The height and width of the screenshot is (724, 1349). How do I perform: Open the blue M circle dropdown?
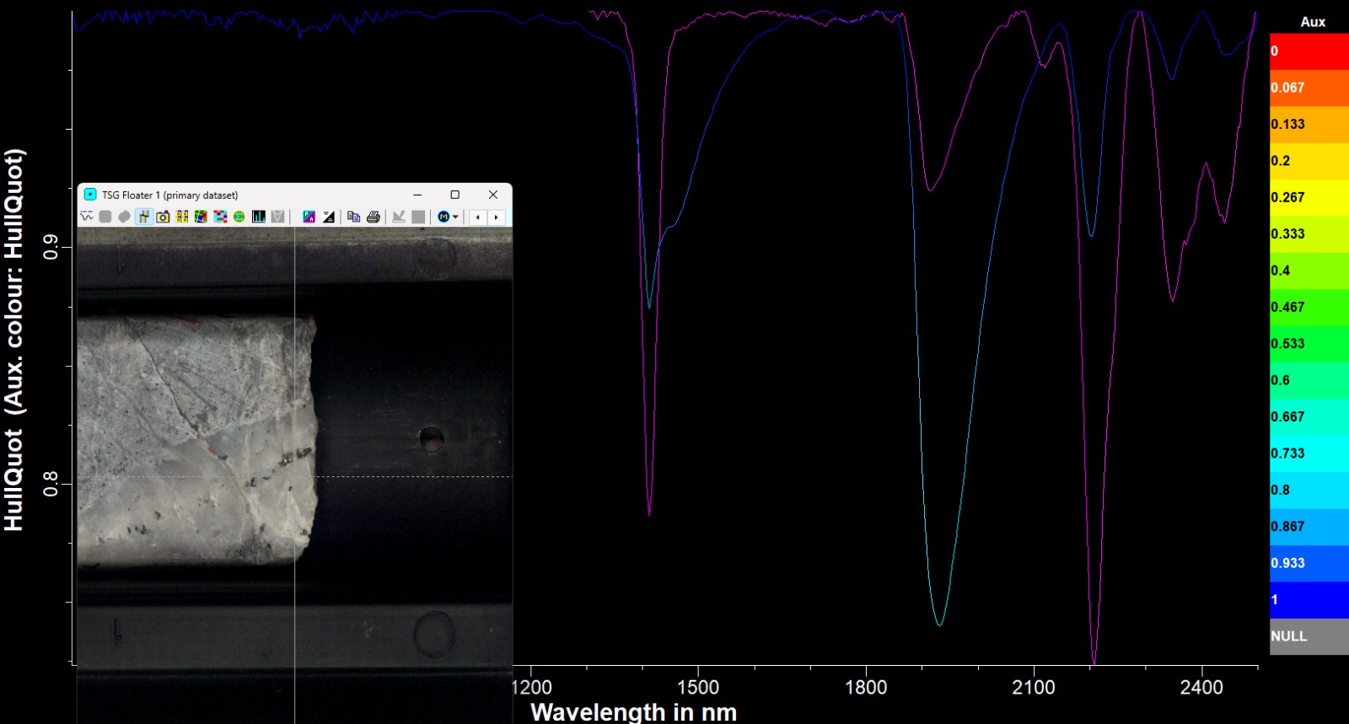click(448, 217)
